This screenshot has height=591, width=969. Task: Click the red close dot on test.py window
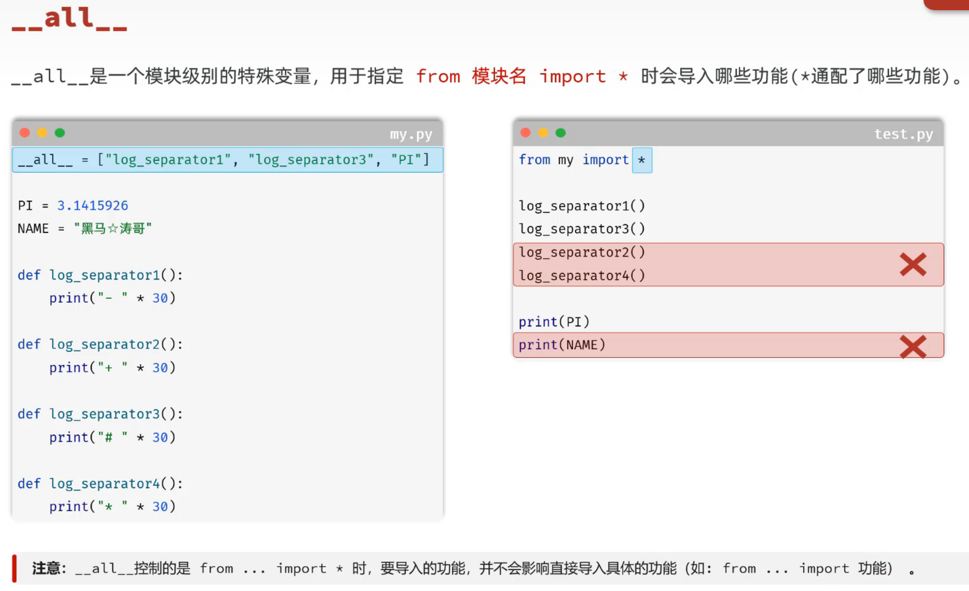525,133
